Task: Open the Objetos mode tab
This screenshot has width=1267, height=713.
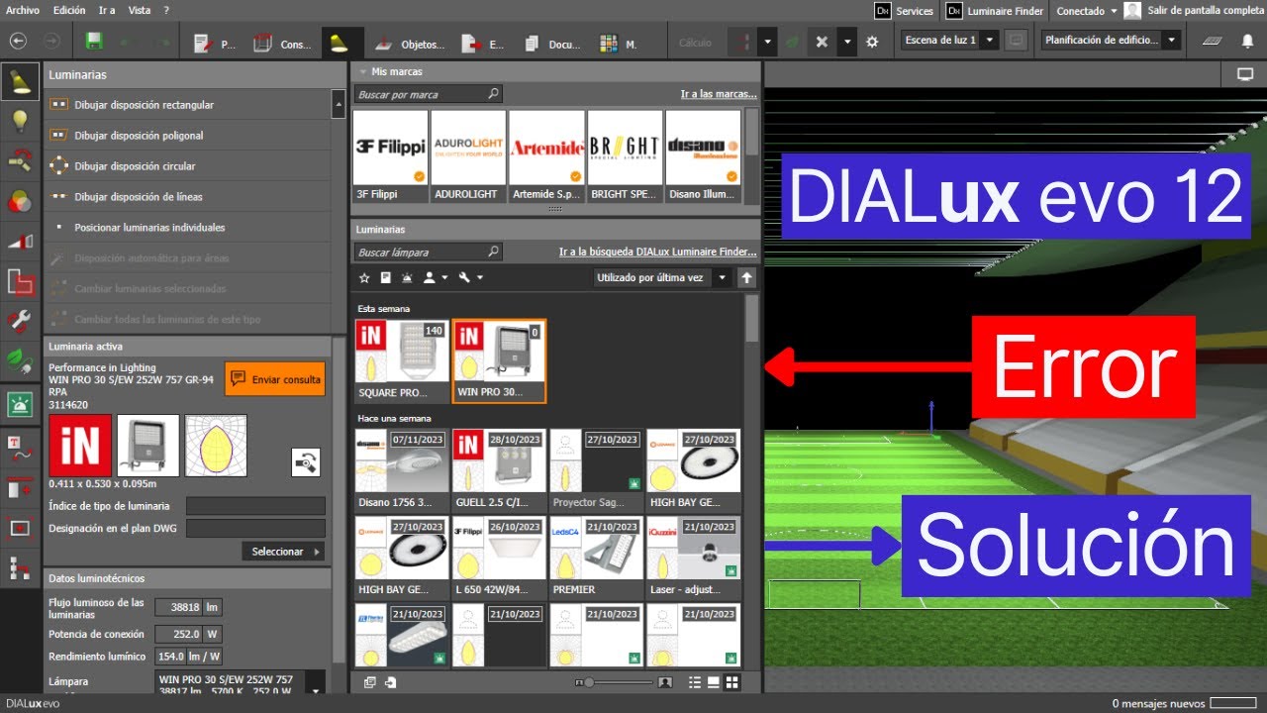Action: click(410, 44)
